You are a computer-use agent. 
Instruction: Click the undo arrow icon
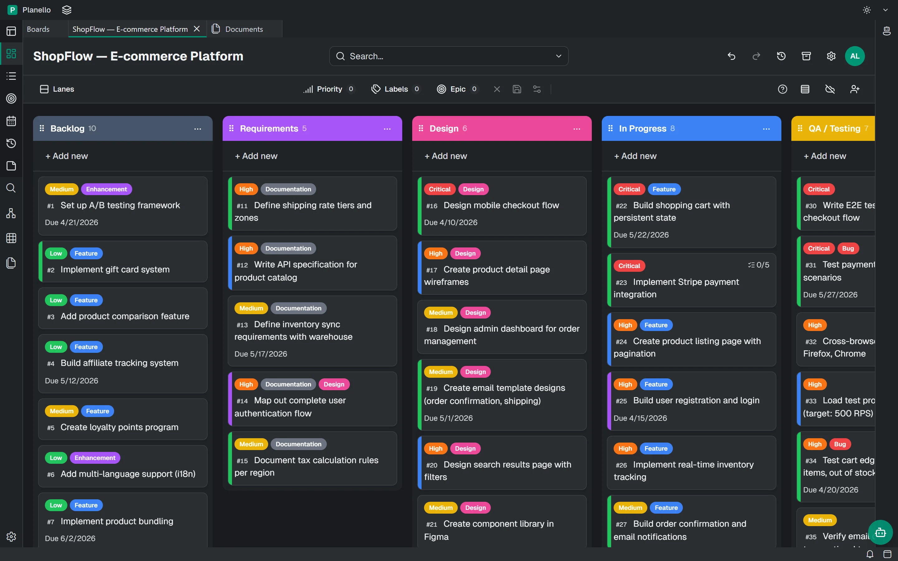tap(731, 56)
